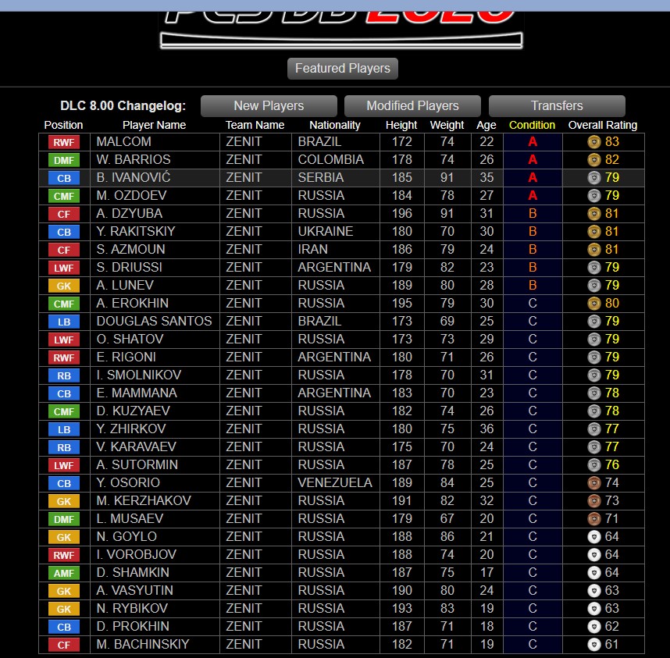Open the New Players changelog
This screenshot has width=670, height=658.
tap(269, 106)
